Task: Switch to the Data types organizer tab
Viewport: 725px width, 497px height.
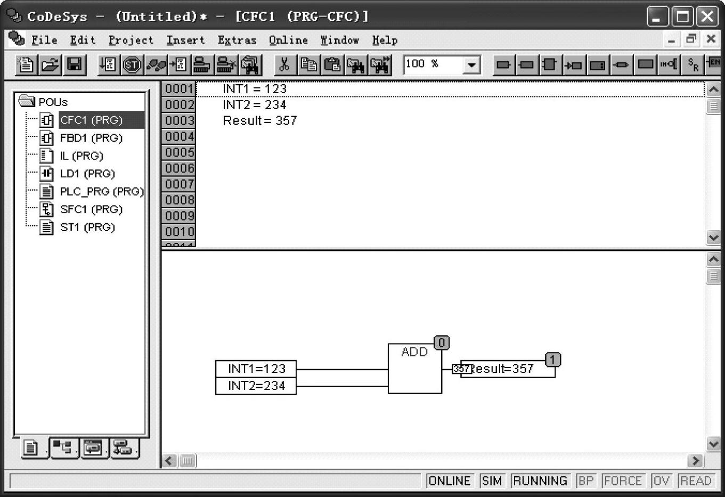Action: coord(64,449)
